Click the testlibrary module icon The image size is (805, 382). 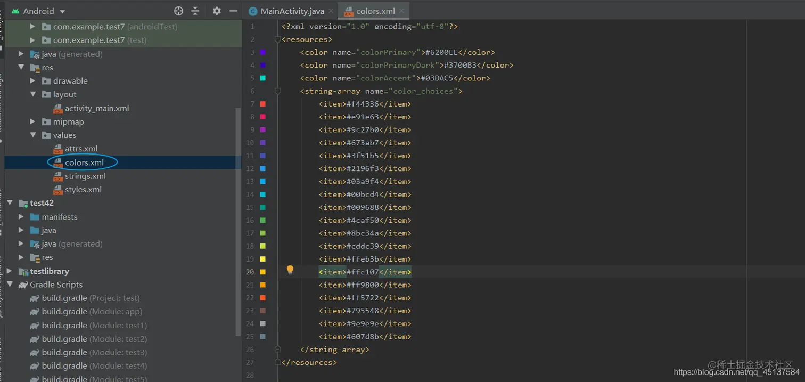23,271
